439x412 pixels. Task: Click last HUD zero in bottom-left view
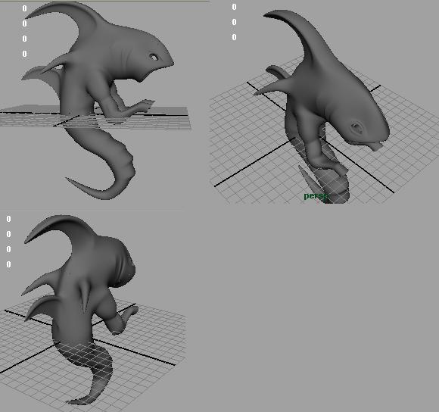[8, 264]
